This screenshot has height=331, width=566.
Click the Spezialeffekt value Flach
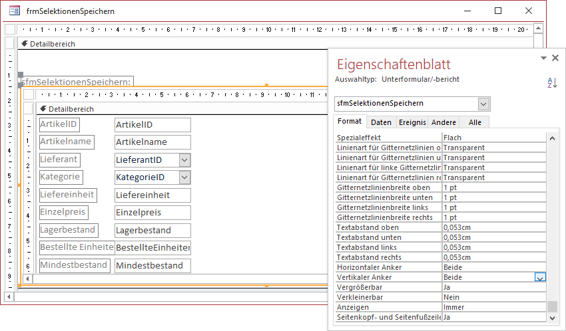[x=494, y=138]
